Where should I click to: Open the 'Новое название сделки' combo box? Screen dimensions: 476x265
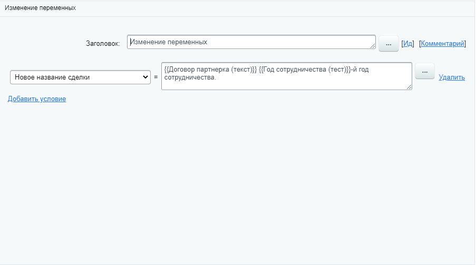click(79, 77)
